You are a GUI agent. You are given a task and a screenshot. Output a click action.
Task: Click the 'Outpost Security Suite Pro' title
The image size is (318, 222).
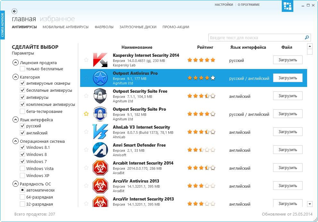coord(139,109)
